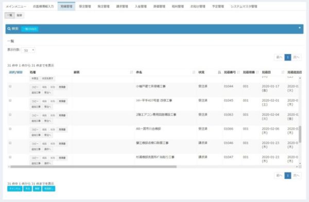This screenshot has height=202, width=309.
Task: Click コピー for estimate 01063
Action: 35,115
